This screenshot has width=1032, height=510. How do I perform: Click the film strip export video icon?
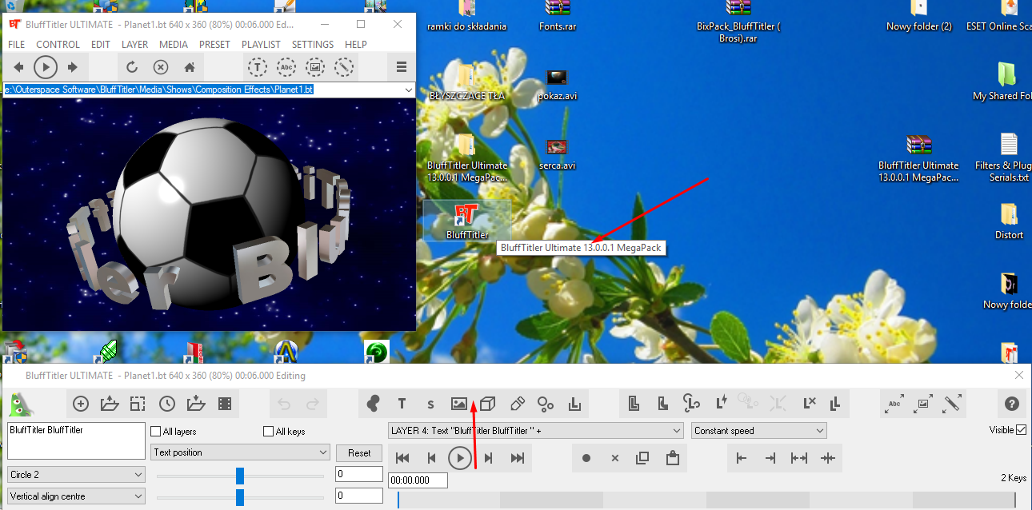point(225,404)
